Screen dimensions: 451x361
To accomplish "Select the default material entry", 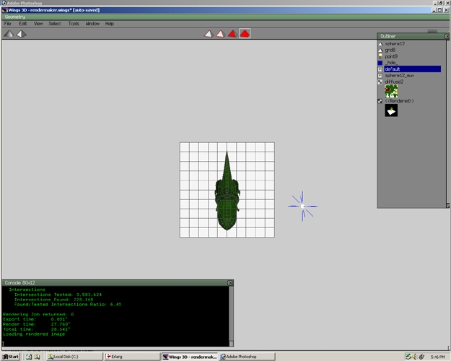I will [413, 69].
